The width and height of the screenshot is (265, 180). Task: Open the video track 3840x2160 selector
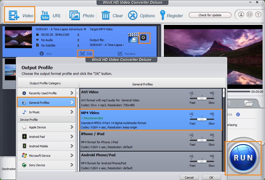[x=78, y=35]
